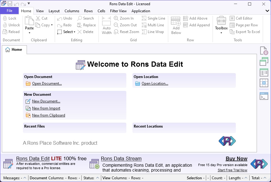Click Delete in the Editing group
The image size is (271, 182).
click(x=85, y=32)
